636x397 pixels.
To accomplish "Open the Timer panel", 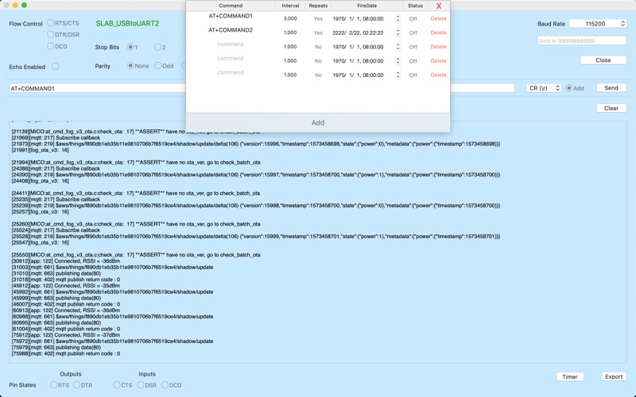I will [569, 376].
